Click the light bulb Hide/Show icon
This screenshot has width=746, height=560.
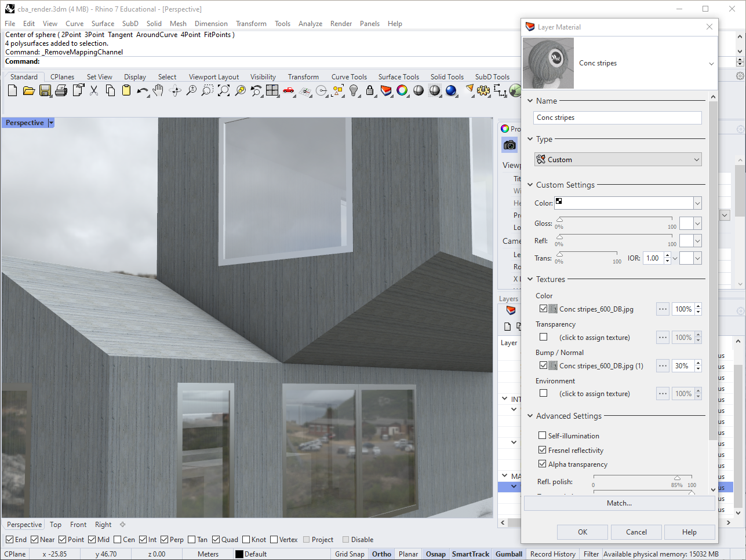354,90
